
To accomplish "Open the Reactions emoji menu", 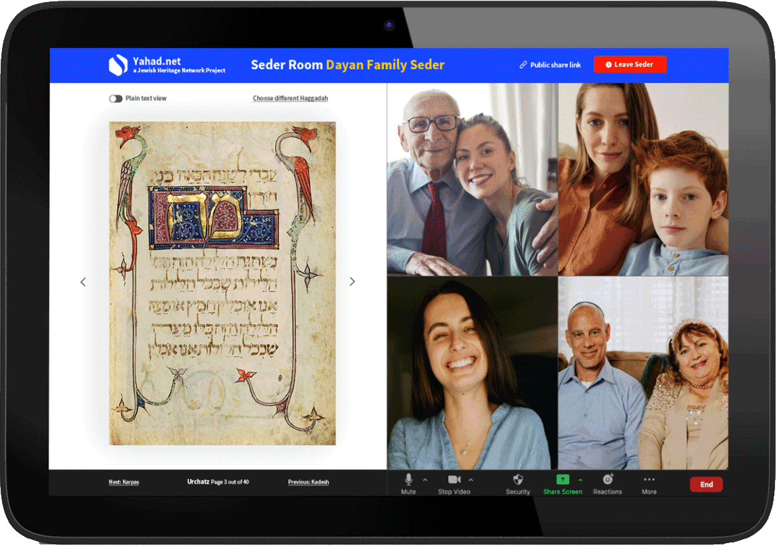I will tap(607, 483).
